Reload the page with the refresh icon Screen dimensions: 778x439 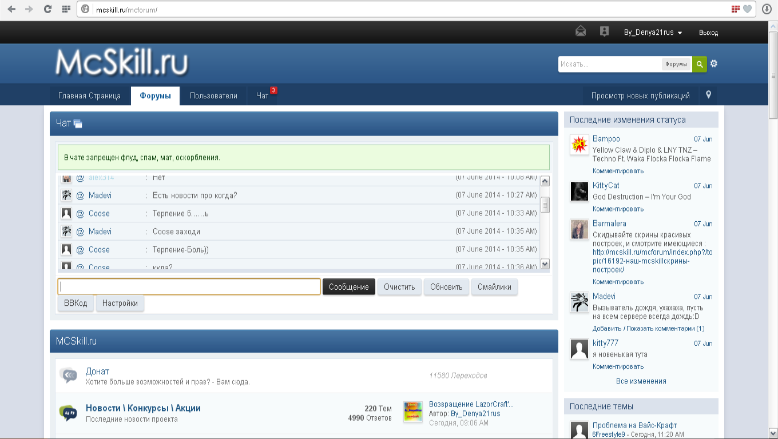pos(47,9)
